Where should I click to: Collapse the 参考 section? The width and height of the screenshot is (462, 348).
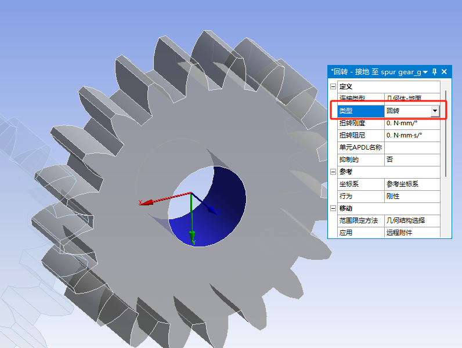[333, 172]
